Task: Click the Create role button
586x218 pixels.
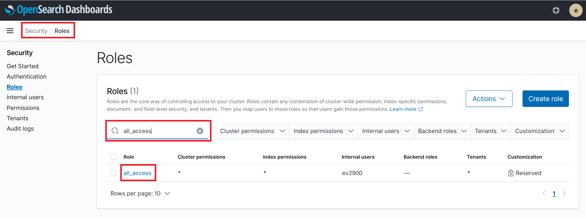Action: tap(545, 99)
